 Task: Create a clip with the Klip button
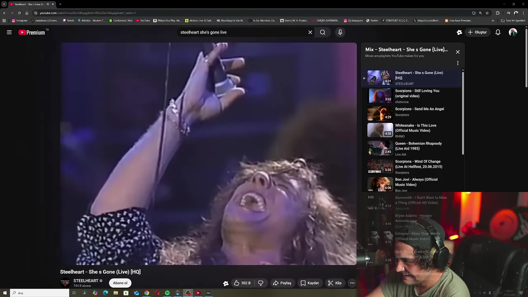tap(335, 283)
